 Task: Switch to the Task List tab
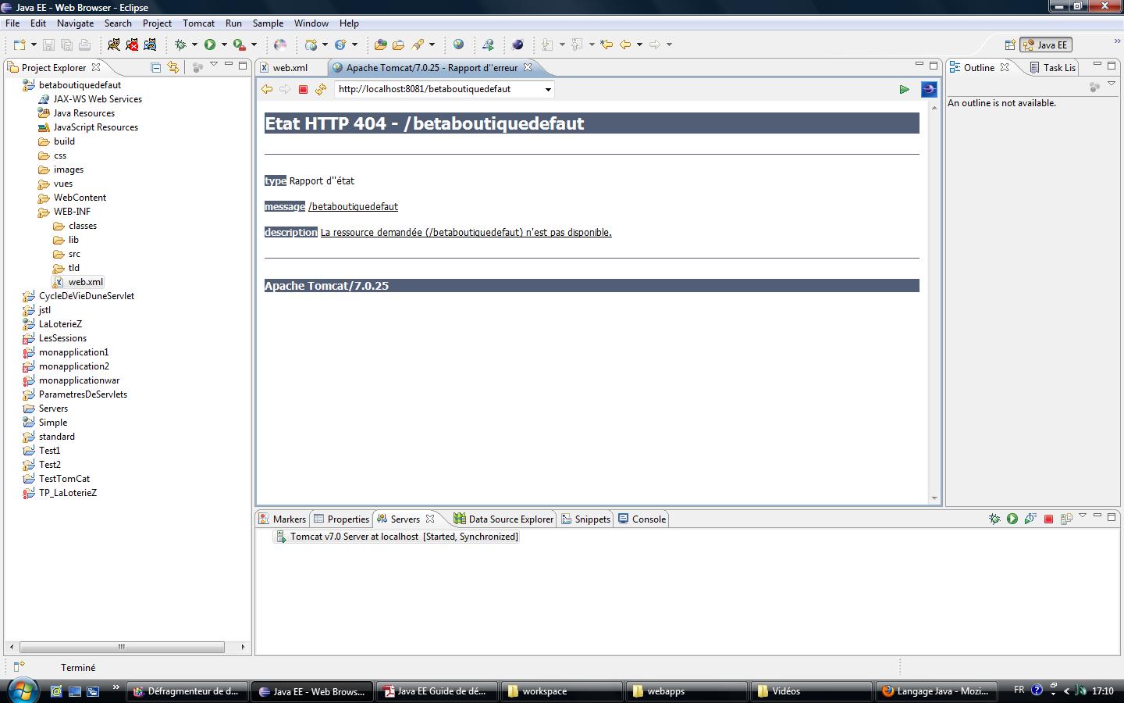tap(1052, 68)
